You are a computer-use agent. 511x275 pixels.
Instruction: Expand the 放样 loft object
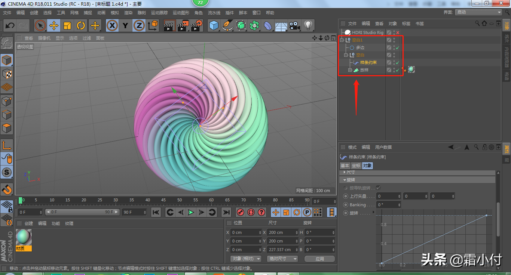[x=350, y=70]
